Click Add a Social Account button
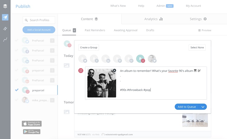Image resolution: width=227 pixels, height=139 pixels. [x=39, y=30]
